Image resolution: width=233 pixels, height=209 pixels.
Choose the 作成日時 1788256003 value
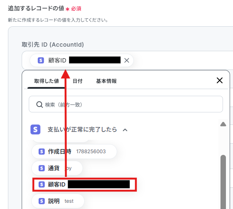pyautogui.click(x=74, y=152)
